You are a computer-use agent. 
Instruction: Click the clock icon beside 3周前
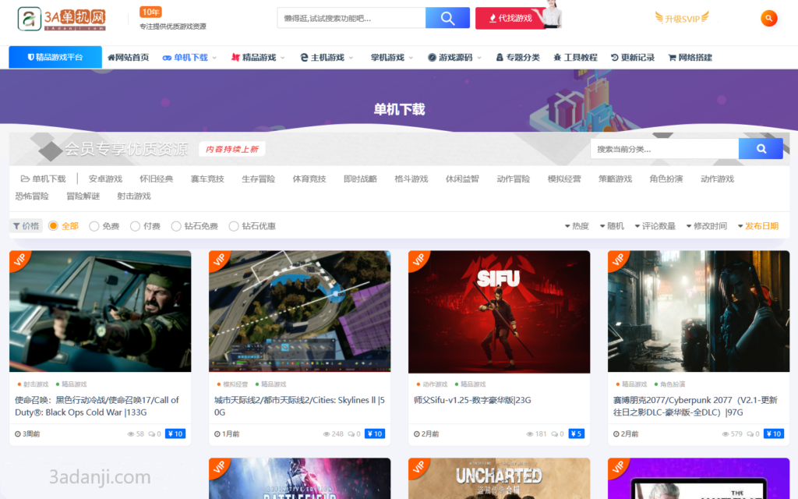coord(18,434)
